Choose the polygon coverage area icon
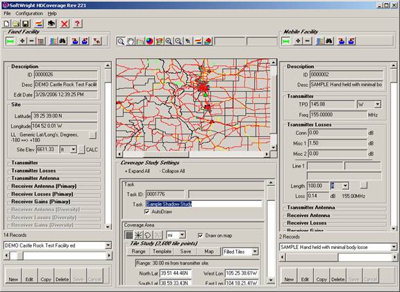This screenshot has height=292, width=400. (x=148, y=235)
